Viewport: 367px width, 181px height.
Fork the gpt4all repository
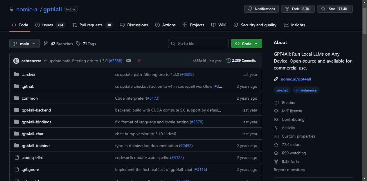click(298, 9)
